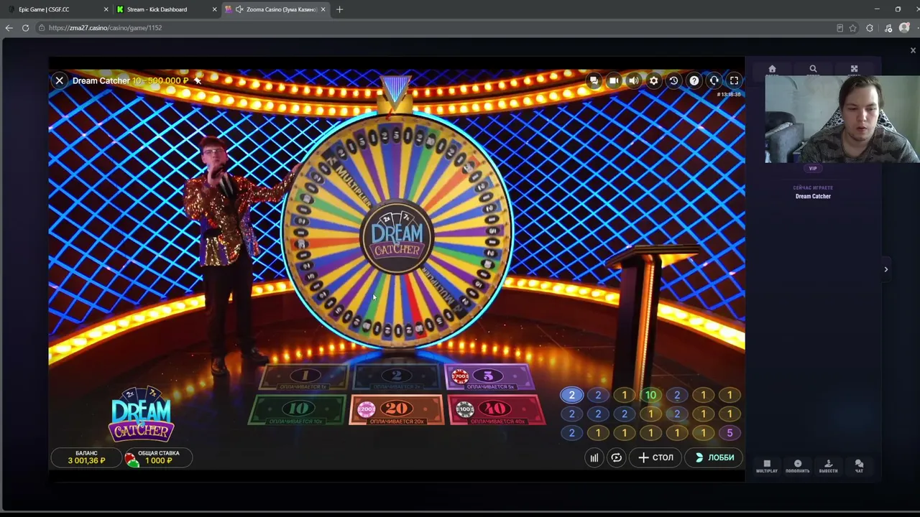Open the Multiplay option in the sidebar

tap(767, 466)
